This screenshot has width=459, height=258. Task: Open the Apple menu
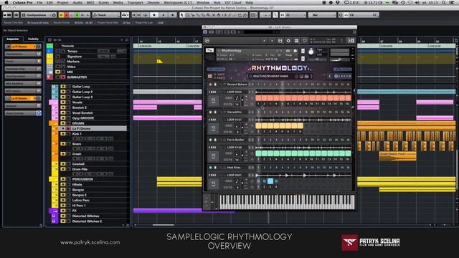pyautogui.click(x=6, y=2)
